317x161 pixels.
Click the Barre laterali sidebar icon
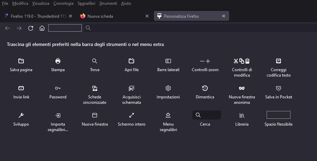tap(168, 61)
